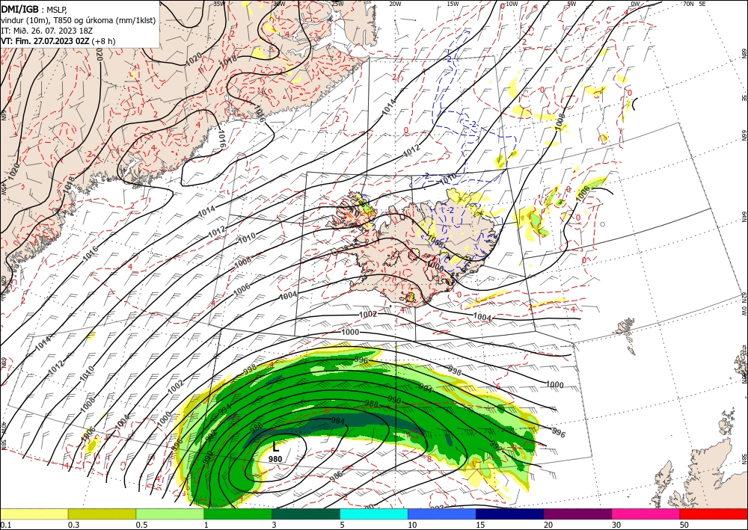Click the 'DMI/IGB' title text
This screenshot has width=748, height=530.
click(20, 8)
